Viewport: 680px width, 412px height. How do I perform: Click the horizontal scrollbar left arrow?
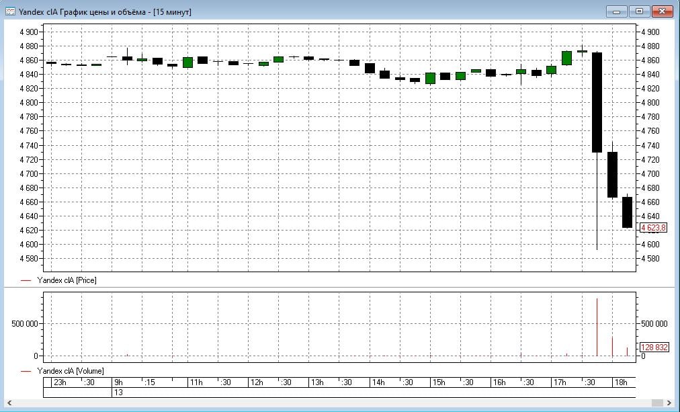pyautogui.click(x=9, y=403)
